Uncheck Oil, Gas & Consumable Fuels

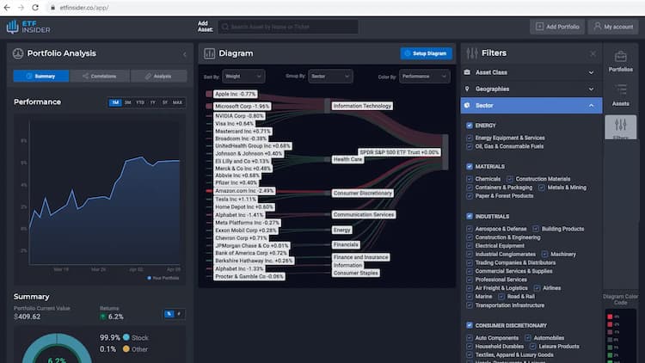coord(470,146)
